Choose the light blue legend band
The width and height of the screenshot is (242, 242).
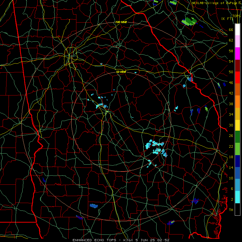coord(237,185)
